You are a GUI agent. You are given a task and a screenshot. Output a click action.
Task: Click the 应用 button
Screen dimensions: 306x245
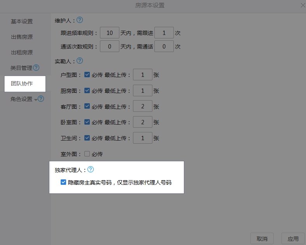(x=293, y=238)
